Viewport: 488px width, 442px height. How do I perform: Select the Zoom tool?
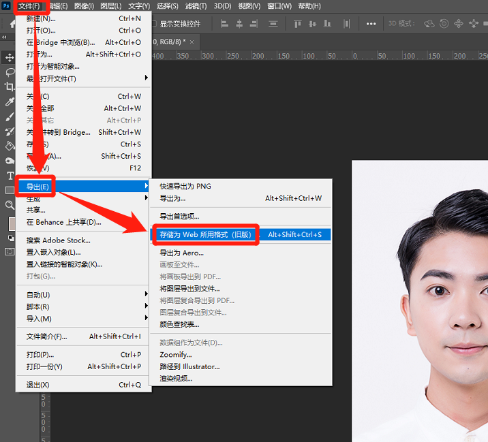point(10,205)
